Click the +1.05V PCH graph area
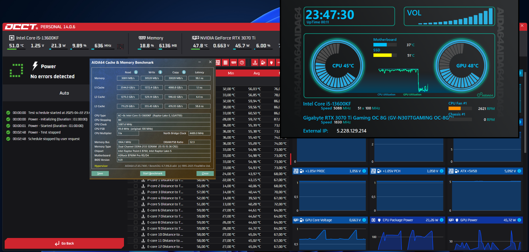 [407, 195]
